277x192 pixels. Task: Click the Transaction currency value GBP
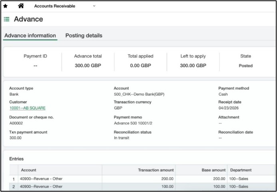(x=118, y=108)
